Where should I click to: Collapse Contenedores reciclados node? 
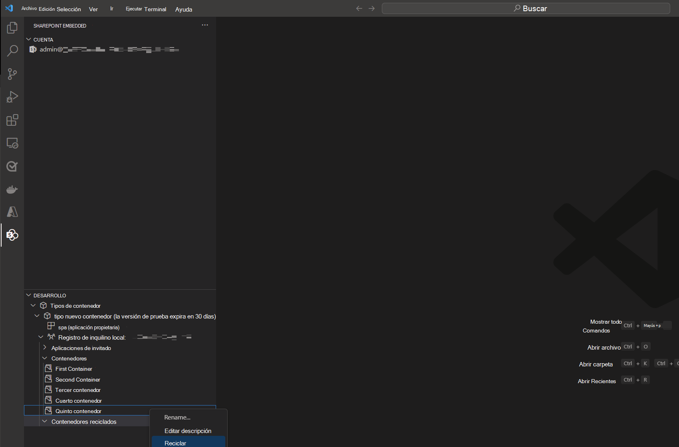45,421
